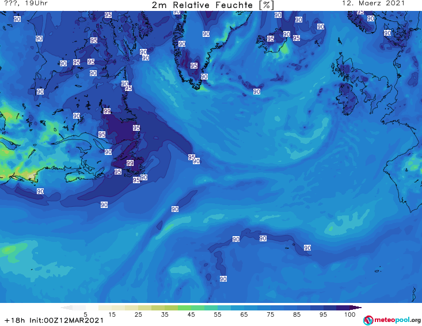Viewport: 422px width, 326px height.
Task: Click the legend tick label '95'
Action: click(323, 314)
